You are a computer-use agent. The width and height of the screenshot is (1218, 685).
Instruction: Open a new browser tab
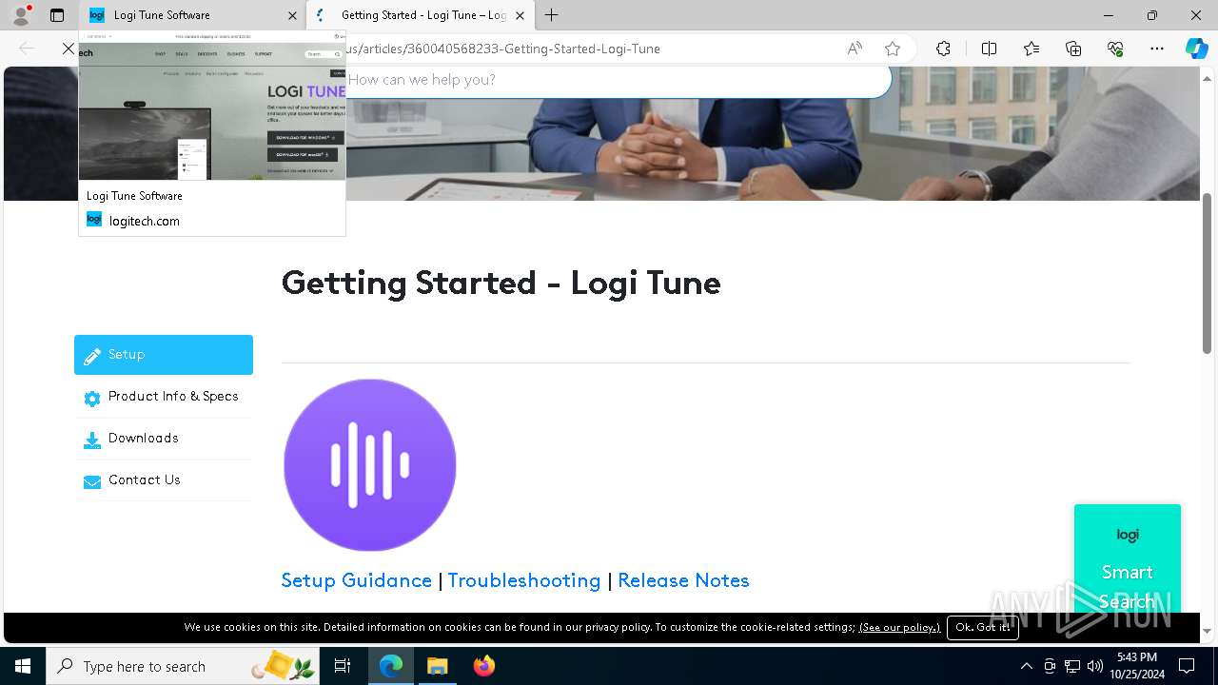[x=552, y=15]
